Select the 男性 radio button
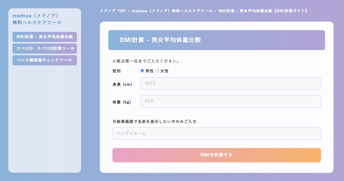The width and height of the screenshot is (344, 181). point(142,71)
